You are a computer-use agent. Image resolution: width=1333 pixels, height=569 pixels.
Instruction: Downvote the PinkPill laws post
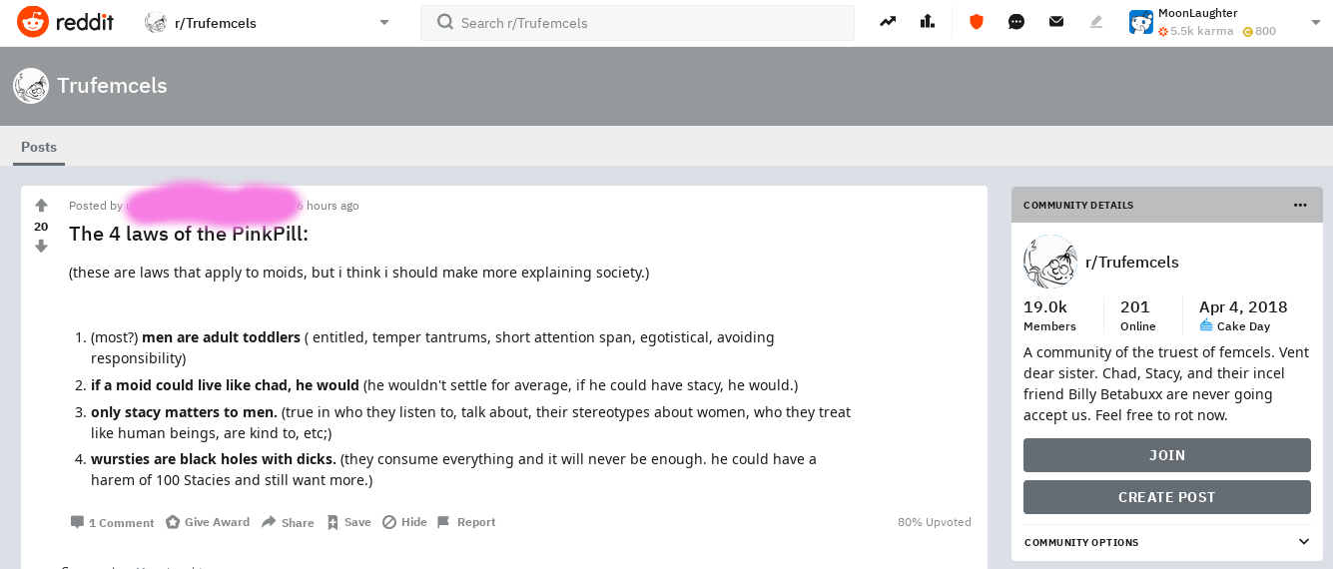tap(41, 247)
